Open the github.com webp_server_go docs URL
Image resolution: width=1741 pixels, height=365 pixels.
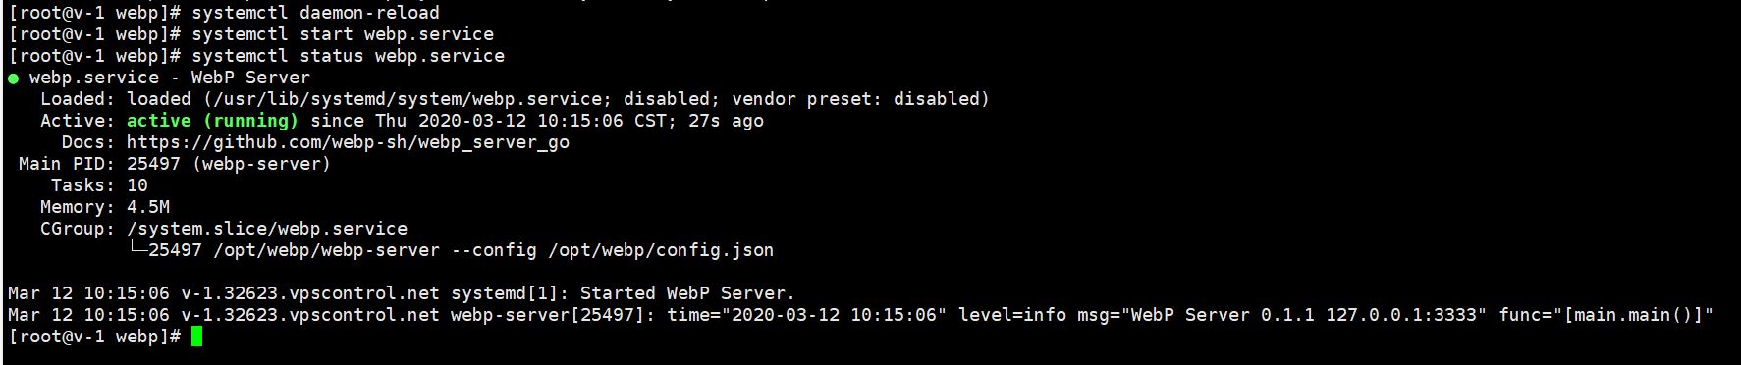click(348, 142)
